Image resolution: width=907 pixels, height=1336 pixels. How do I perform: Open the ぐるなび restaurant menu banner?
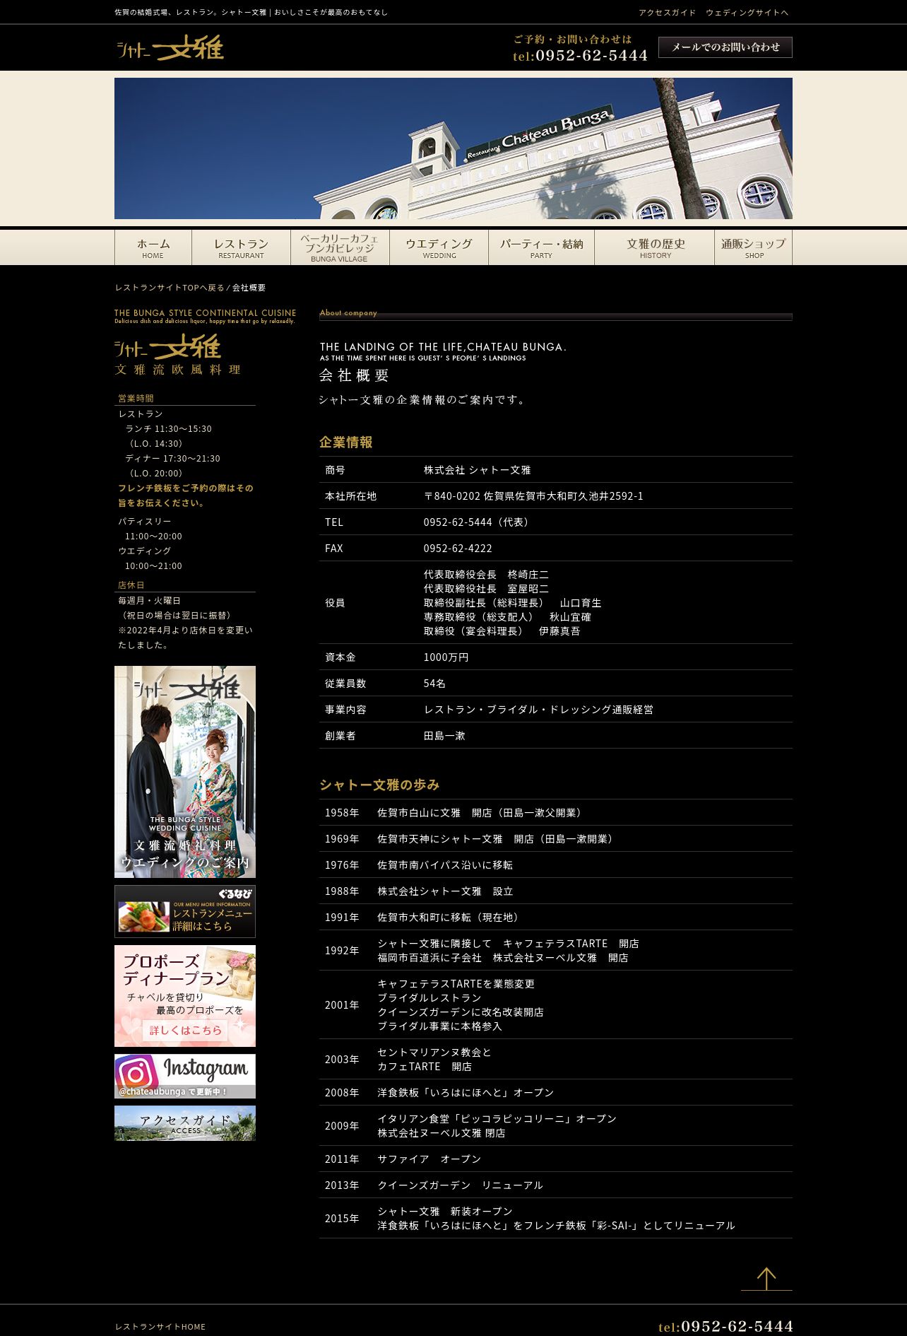point(185,911)
